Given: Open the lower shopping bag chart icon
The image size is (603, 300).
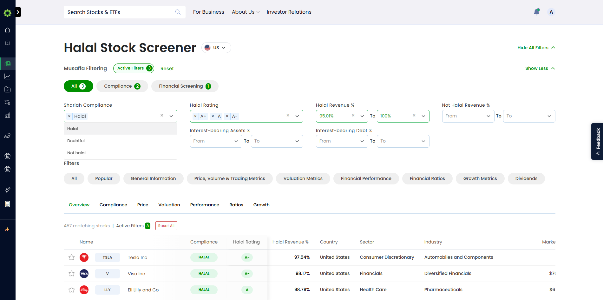Looking at the screenshot, I should (8, 169).
